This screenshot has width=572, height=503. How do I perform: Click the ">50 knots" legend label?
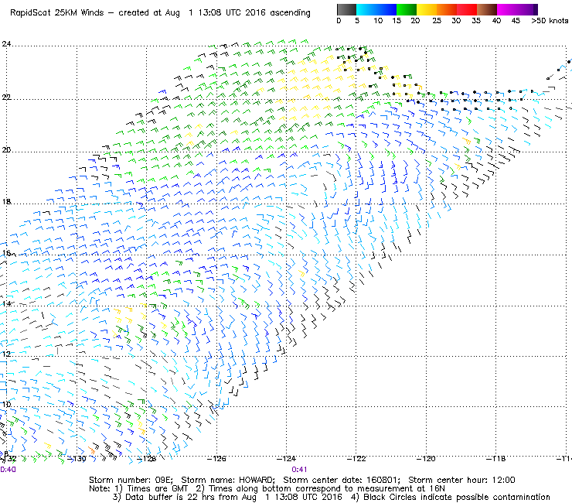550,21
